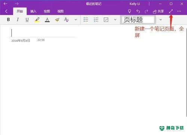Apply yellow text highlight
The image size is (187, 135).
point(37,19)
